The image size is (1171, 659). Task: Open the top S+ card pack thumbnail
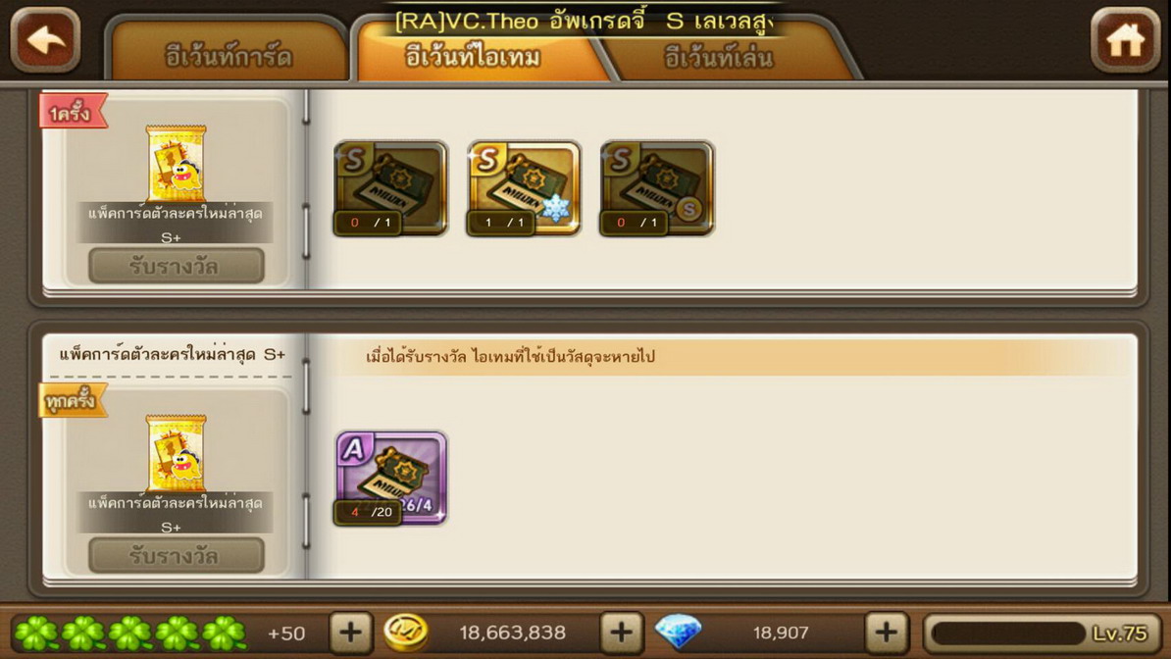(x=176, y=164)
